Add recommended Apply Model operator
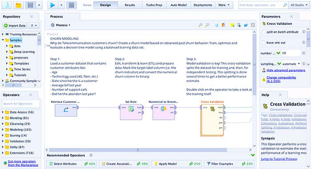Screen dimensions: 311x169 (176, 164)
